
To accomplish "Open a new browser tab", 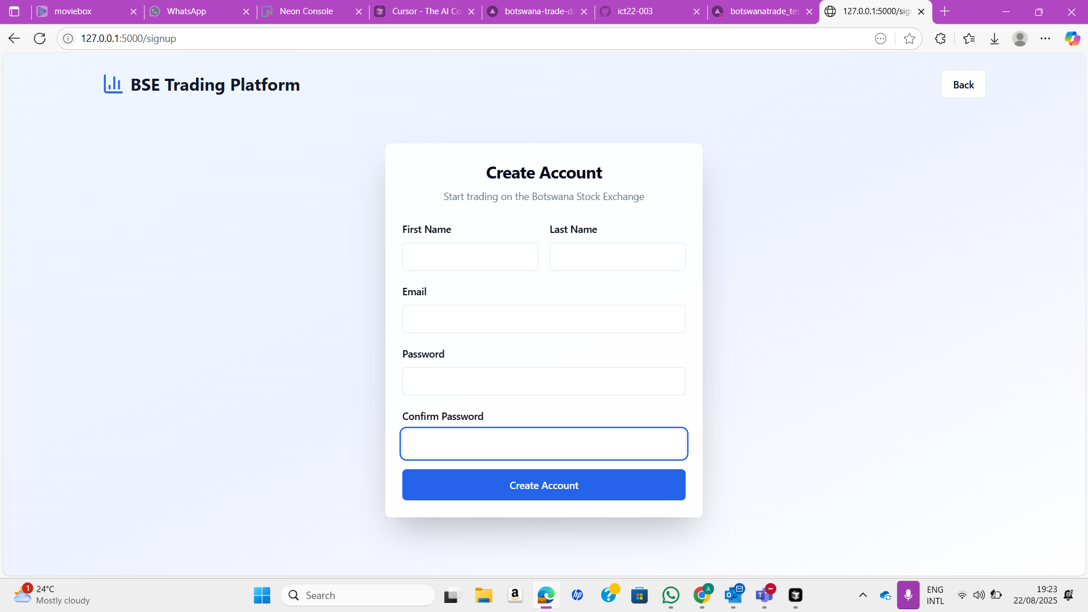I will coord(944,11).
